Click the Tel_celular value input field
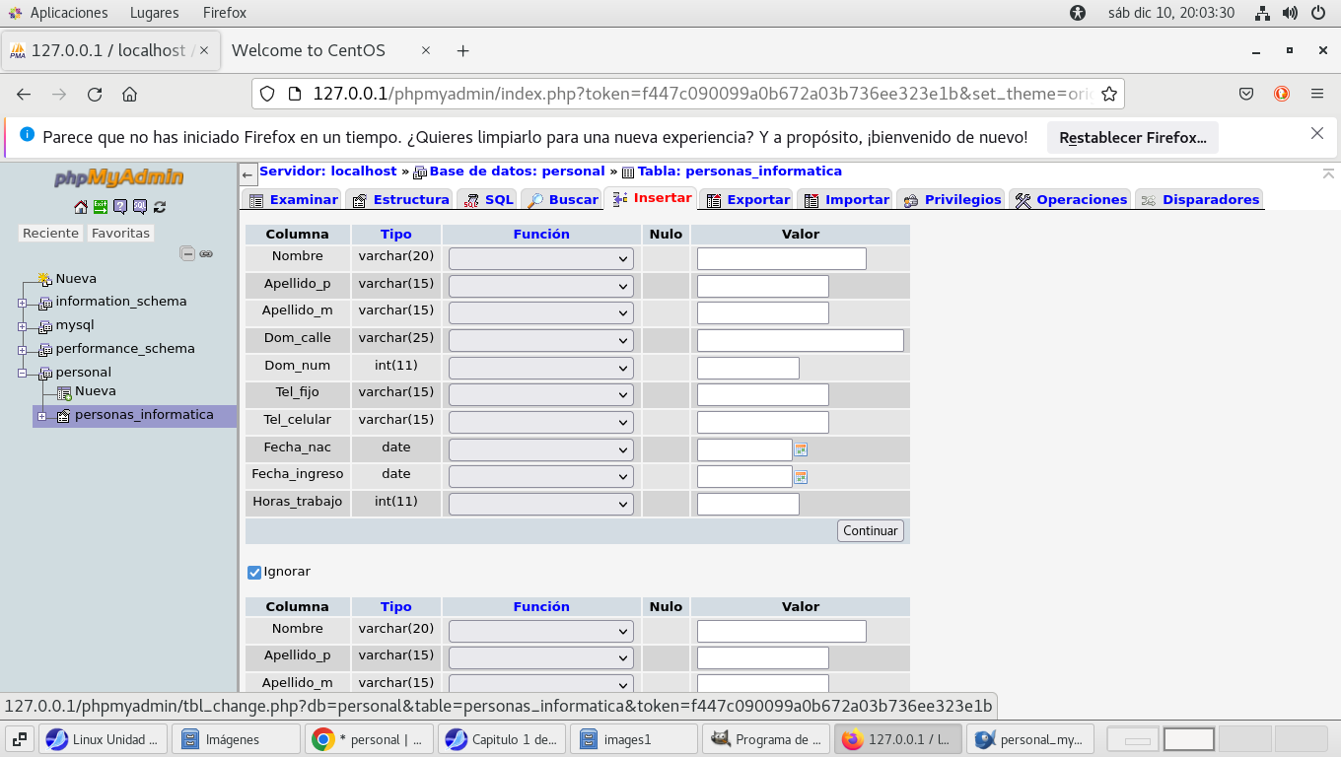The image size is (1341, 757). 762,423
